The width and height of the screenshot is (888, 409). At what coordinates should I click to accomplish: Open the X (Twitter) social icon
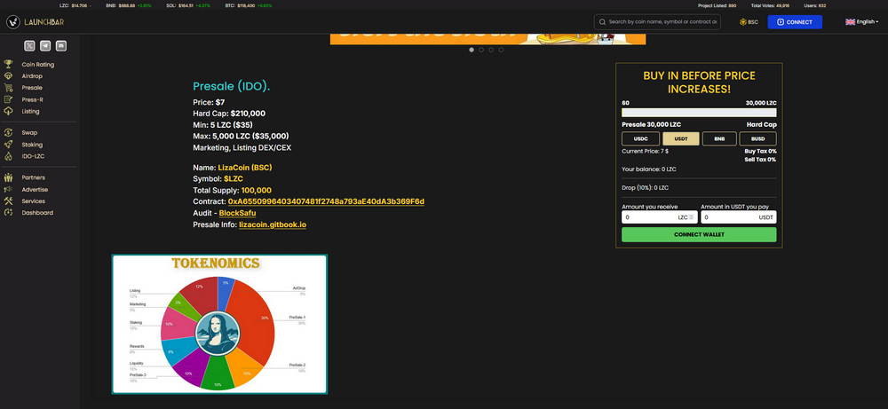(x=29, y=45)
